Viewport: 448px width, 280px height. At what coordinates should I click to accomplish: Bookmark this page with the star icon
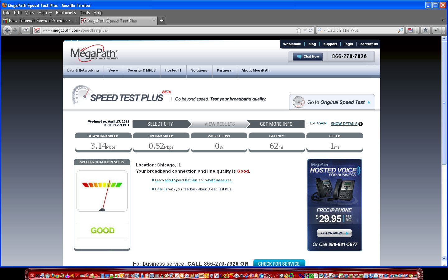coord(299,30)
